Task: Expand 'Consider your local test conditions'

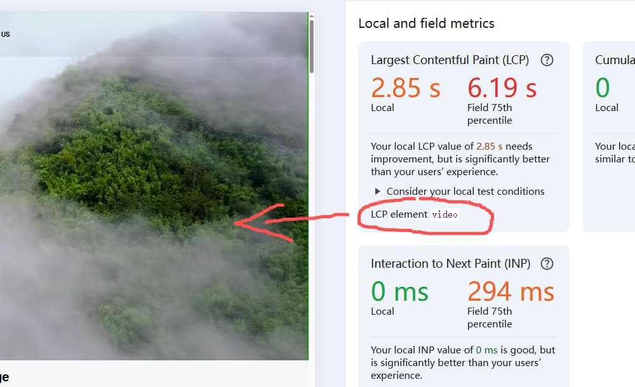Action: 459,192
